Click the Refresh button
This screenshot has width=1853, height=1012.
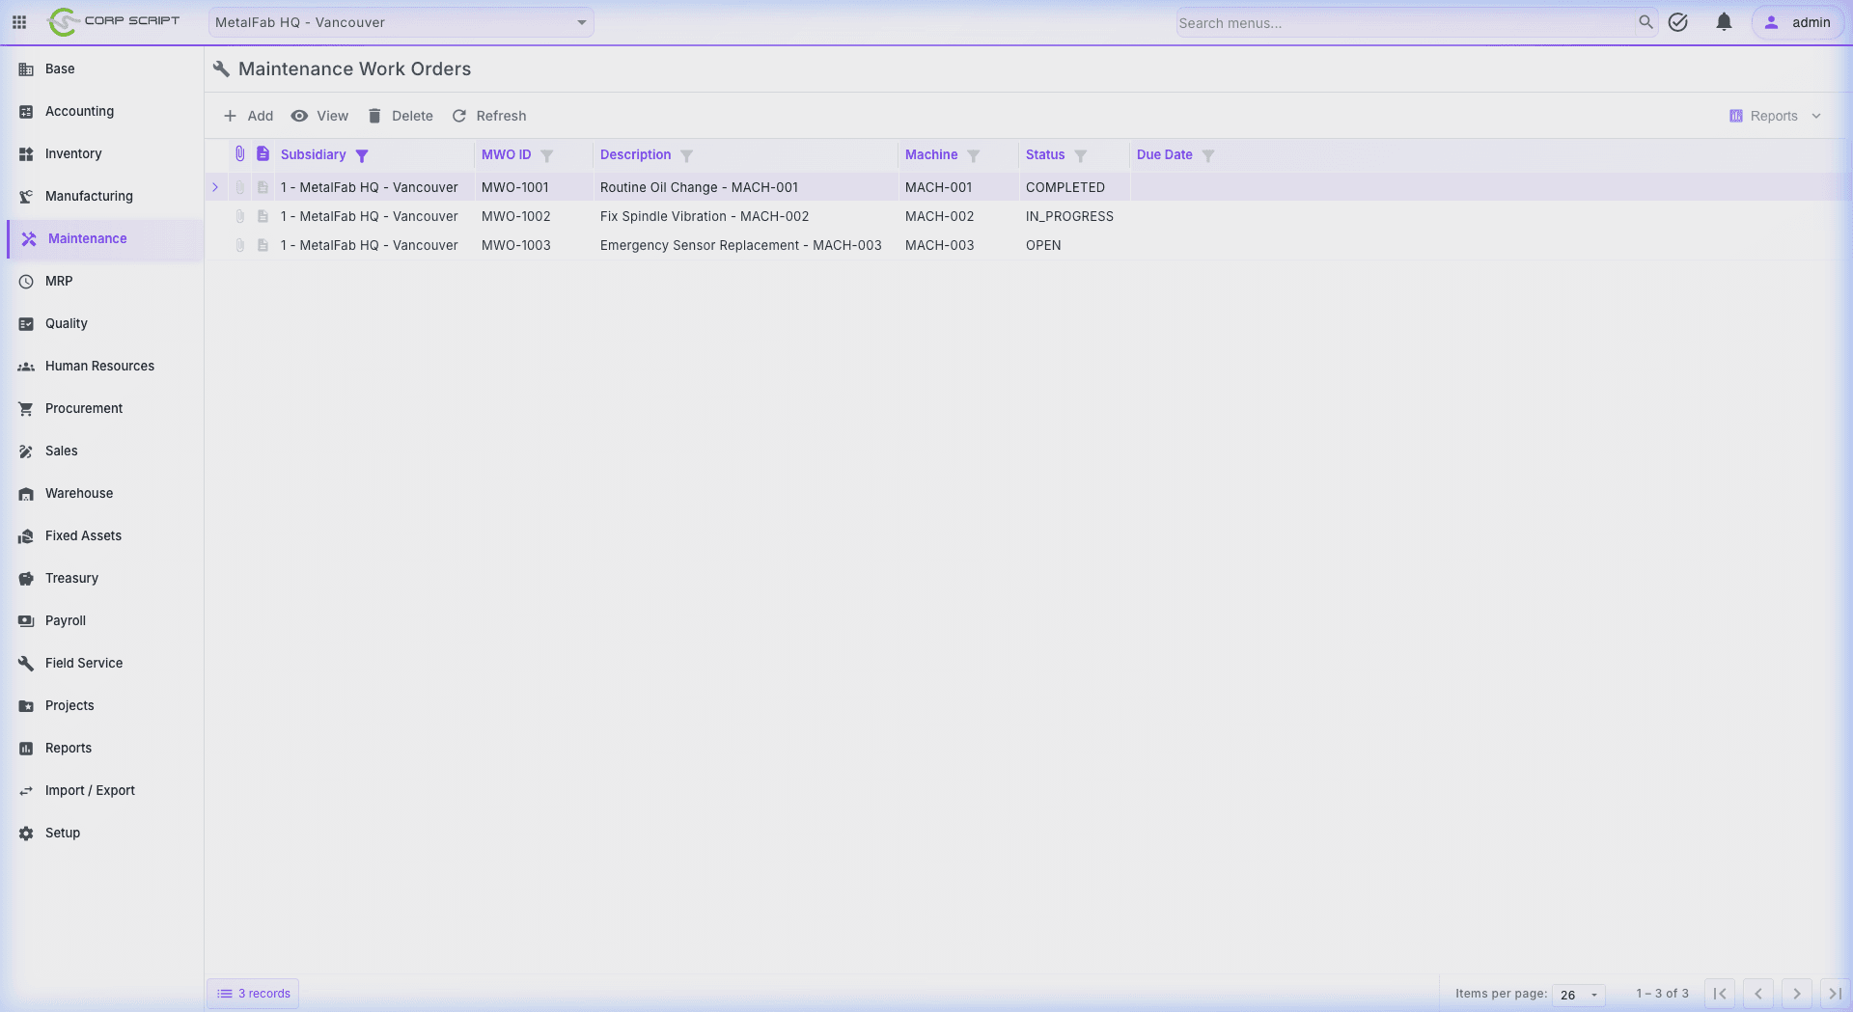(489, 116)
